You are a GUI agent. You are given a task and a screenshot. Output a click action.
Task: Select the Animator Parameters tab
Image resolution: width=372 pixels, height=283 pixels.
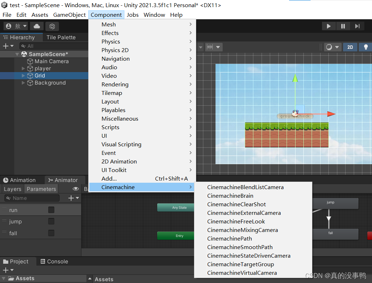[x=41, y=189]
